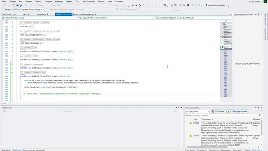Screen dimensions: 268x151
Task: Open the Error List scope dropdown
Action: click(x=197, y=112)
